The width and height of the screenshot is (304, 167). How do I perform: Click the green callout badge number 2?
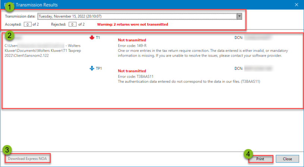(x=10, y=35)
